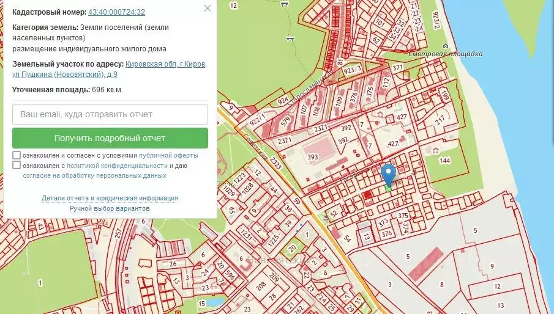
Task: Select the green highlighted parcel under the pin
Action: click(388, 189)
